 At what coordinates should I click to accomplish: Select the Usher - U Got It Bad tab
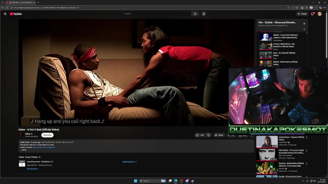tap(20, 3)
